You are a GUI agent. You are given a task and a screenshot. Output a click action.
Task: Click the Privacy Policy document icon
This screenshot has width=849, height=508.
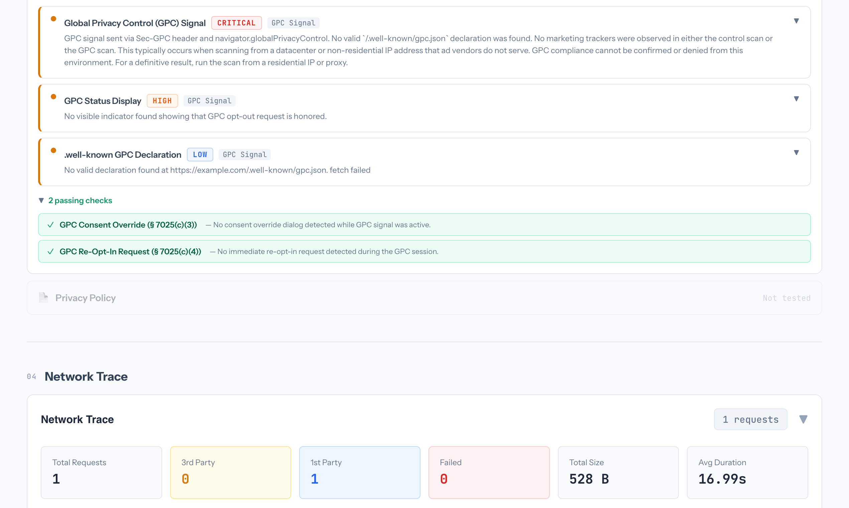(x=43, y=297)
